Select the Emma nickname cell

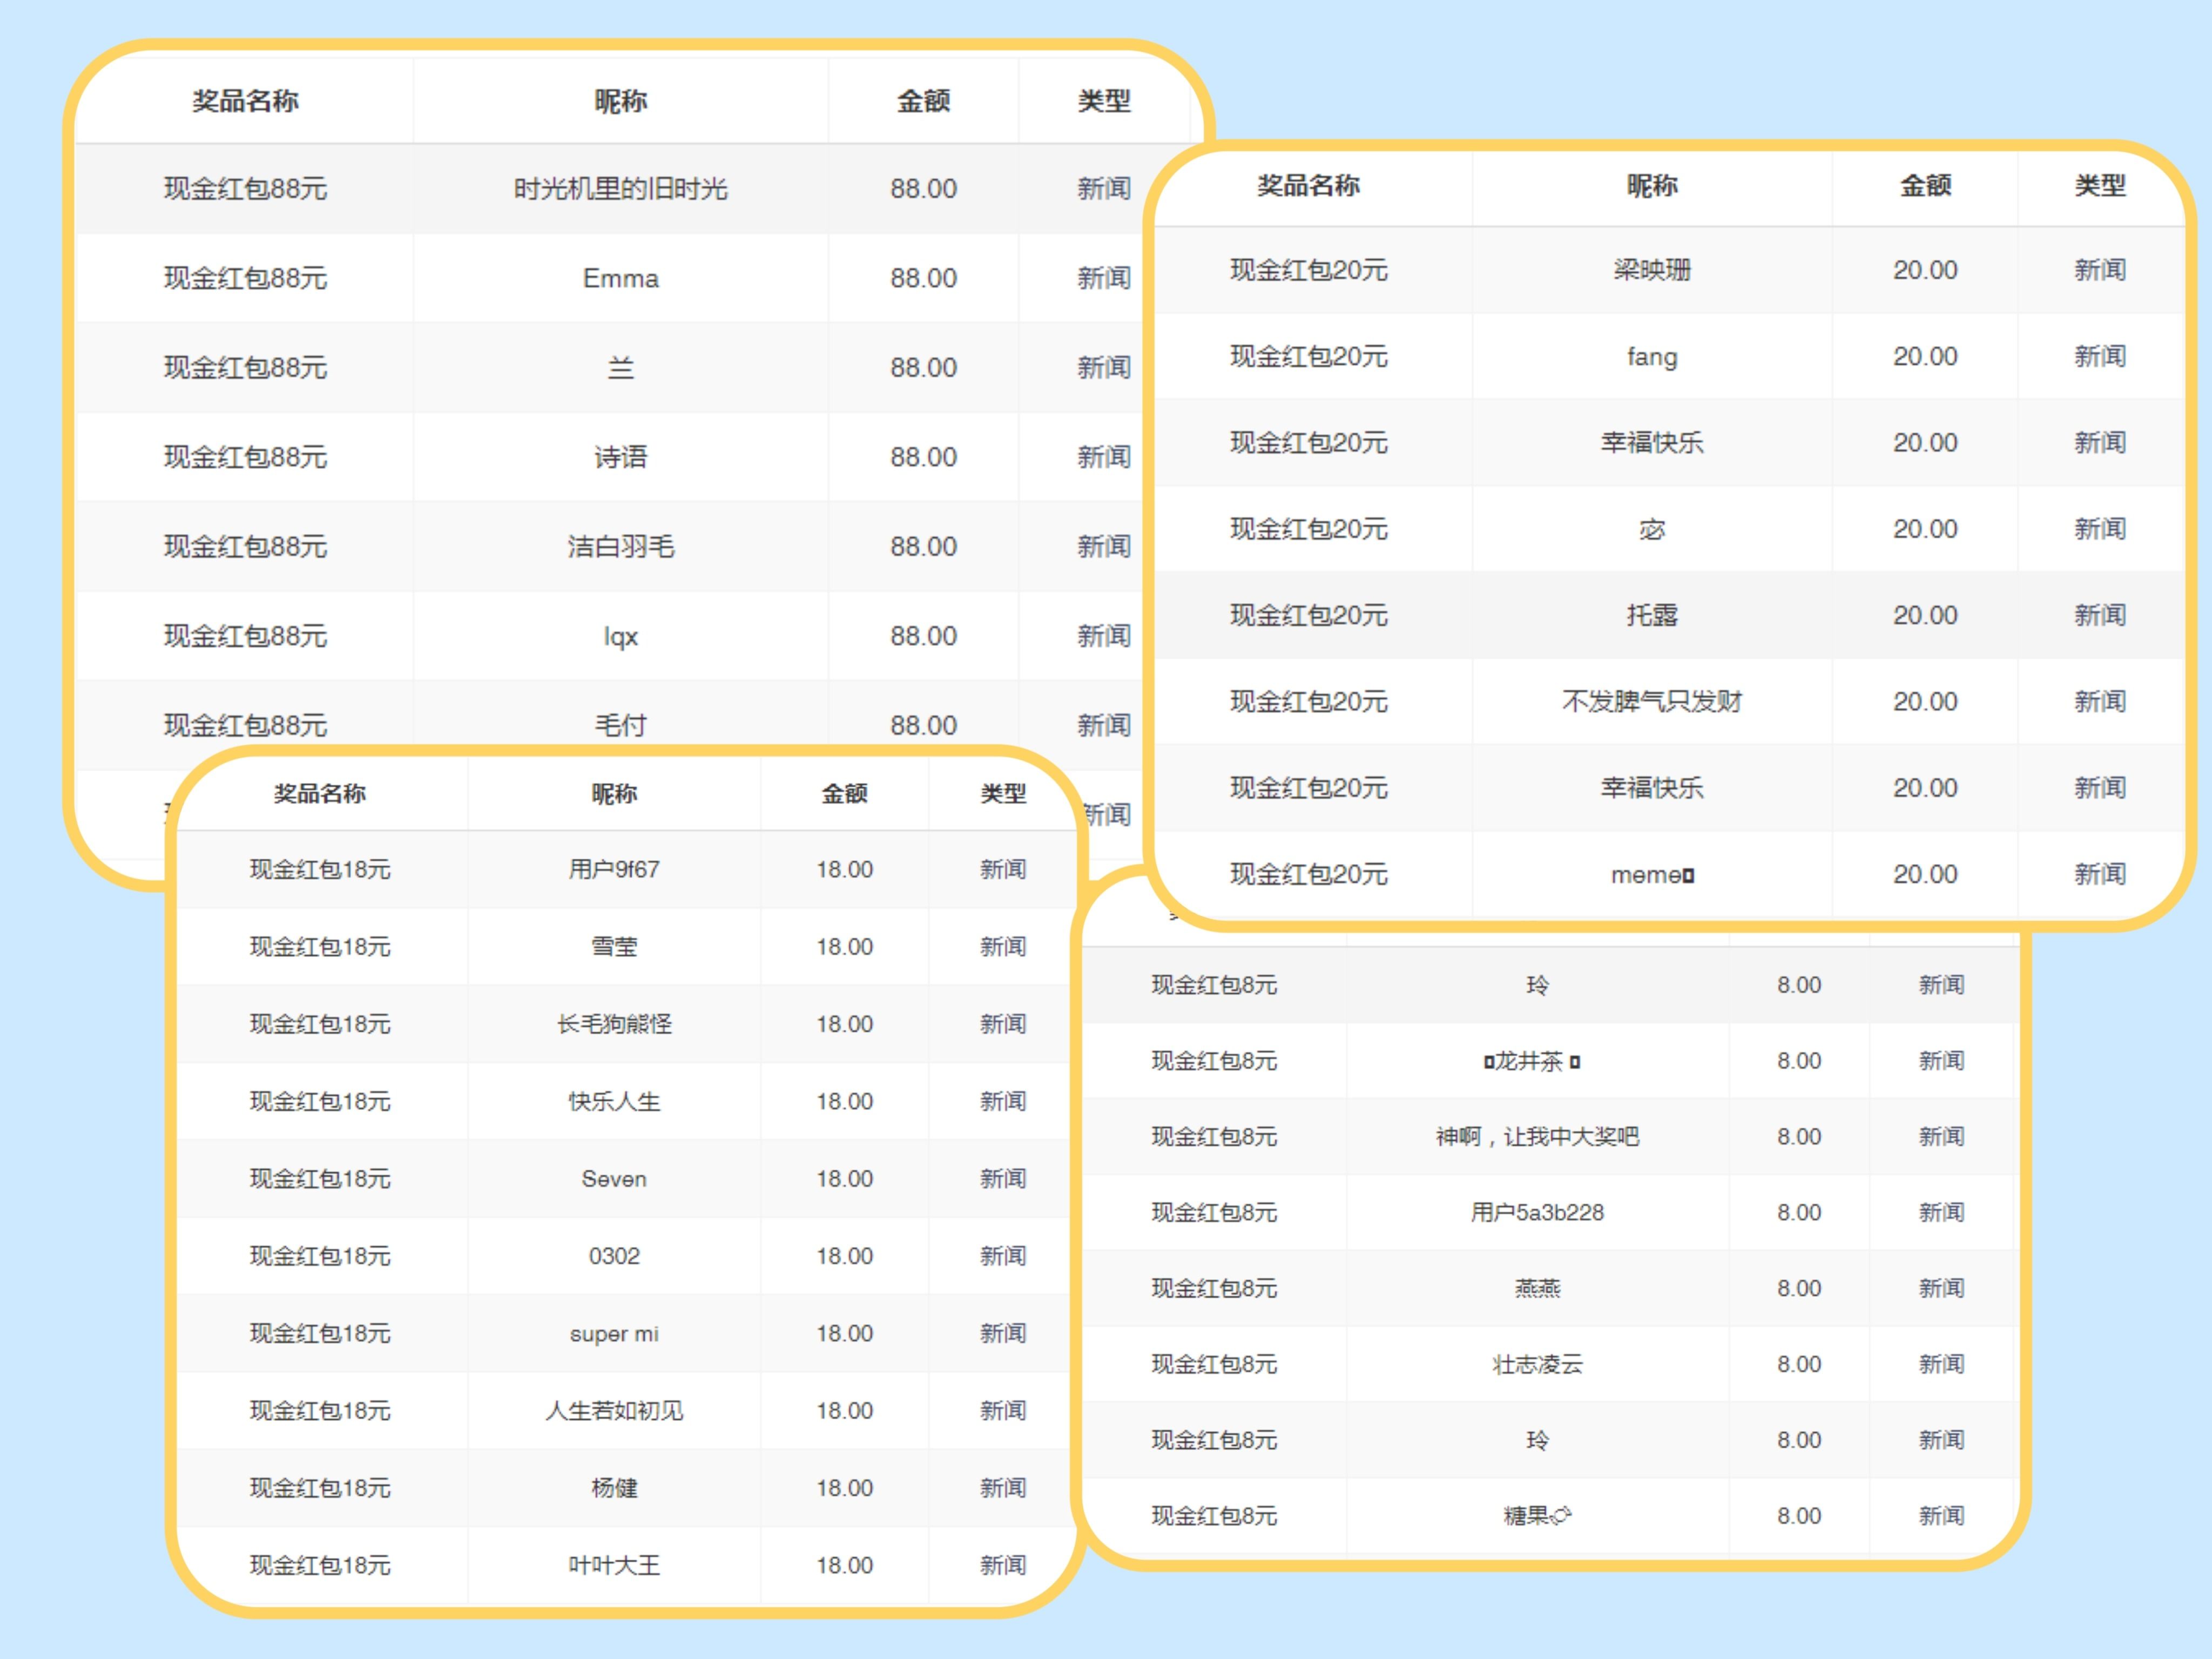coord(620,278)
